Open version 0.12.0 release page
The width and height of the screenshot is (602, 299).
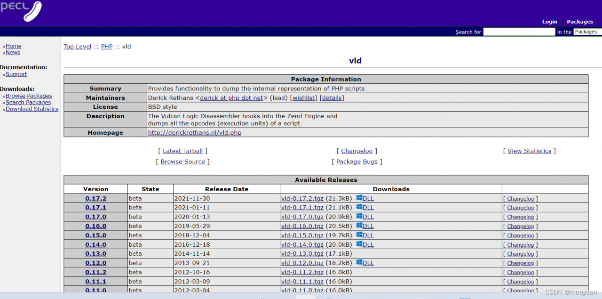click(x=95, y=263)
